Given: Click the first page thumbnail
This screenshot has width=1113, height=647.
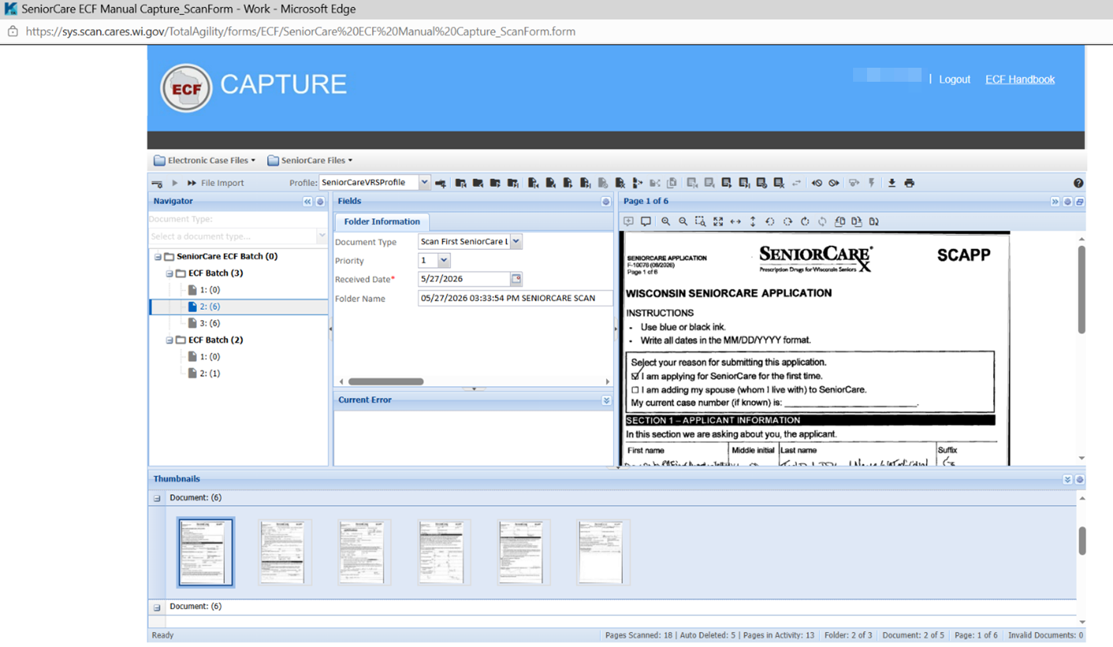Looking at the screenshot, I should click(205, 553).
